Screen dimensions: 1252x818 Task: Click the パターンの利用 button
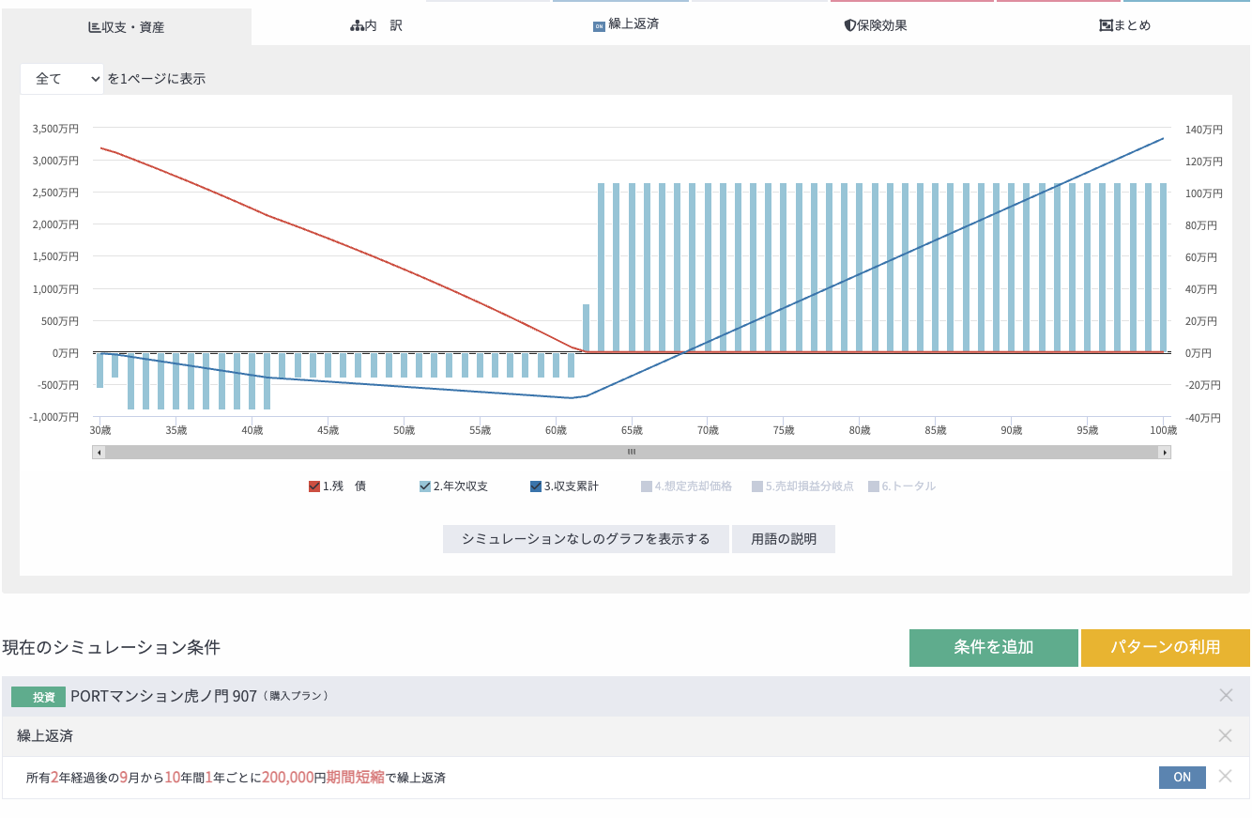click(x=1166, y=648)
